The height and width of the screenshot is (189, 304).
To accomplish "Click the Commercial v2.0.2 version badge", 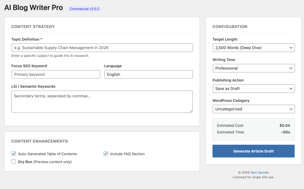I will tap(84, 9).
